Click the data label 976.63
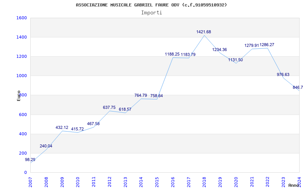Screen dimensions: 303x189 [283, 74]
